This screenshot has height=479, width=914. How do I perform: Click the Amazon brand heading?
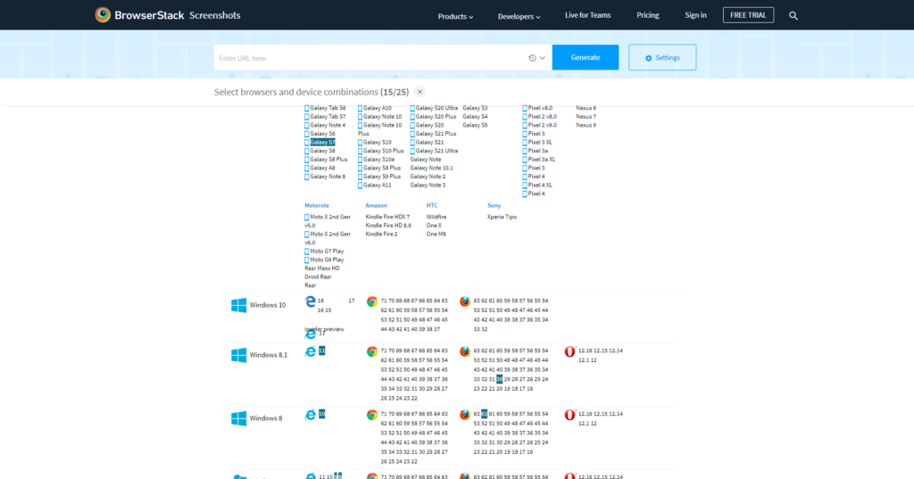click(376, 206)
